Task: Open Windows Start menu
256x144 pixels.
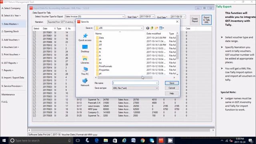Action: coord(4,140)
